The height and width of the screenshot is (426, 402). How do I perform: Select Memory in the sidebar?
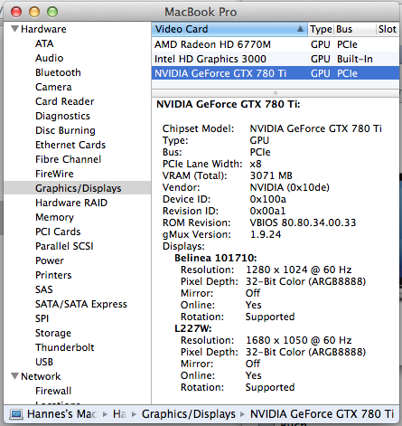point(54,217)
